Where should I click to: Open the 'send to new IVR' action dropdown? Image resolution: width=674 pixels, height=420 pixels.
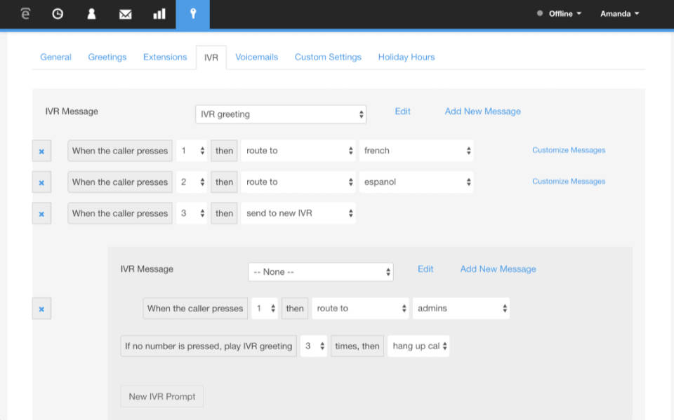(298, 213)
